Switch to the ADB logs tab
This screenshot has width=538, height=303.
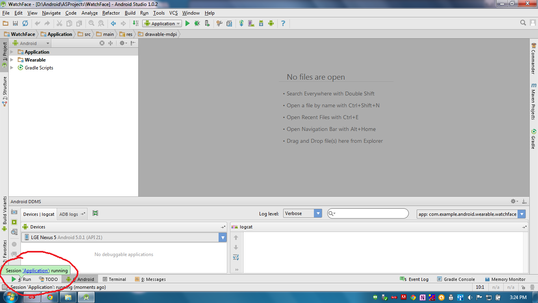[72, 214]
